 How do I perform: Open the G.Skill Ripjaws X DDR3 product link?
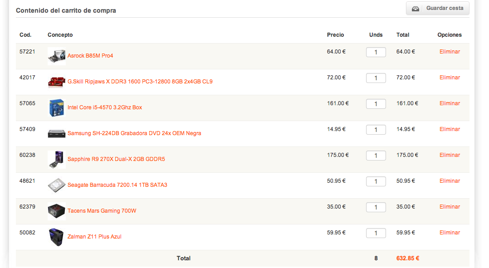(140, 82)
